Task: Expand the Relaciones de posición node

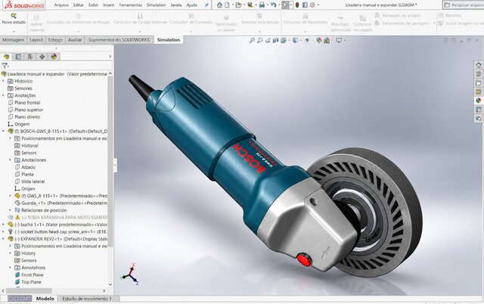Action: pos(10,210)
